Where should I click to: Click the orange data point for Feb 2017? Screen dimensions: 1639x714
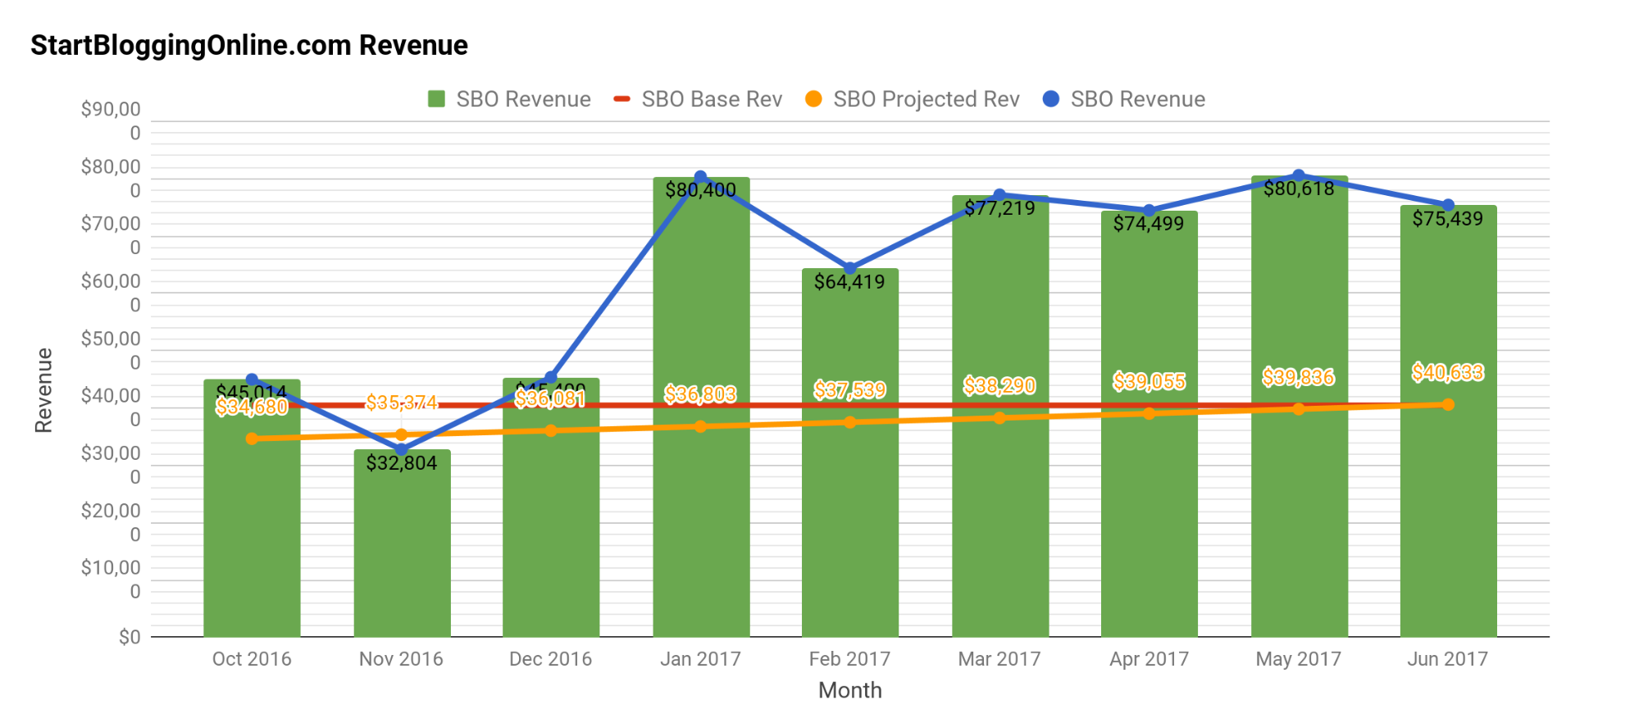coord(849,422)
